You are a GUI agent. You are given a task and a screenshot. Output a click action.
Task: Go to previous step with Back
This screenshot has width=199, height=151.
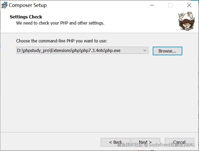115,142
